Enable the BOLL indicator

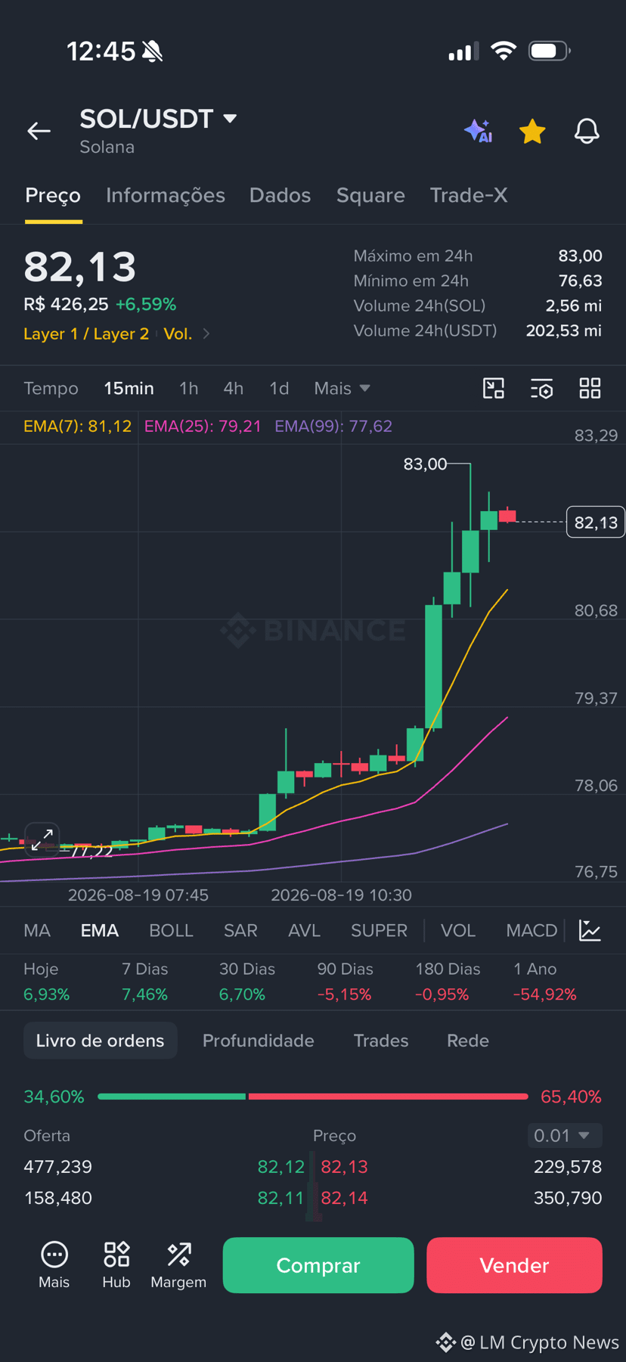[x=171, y=930]
